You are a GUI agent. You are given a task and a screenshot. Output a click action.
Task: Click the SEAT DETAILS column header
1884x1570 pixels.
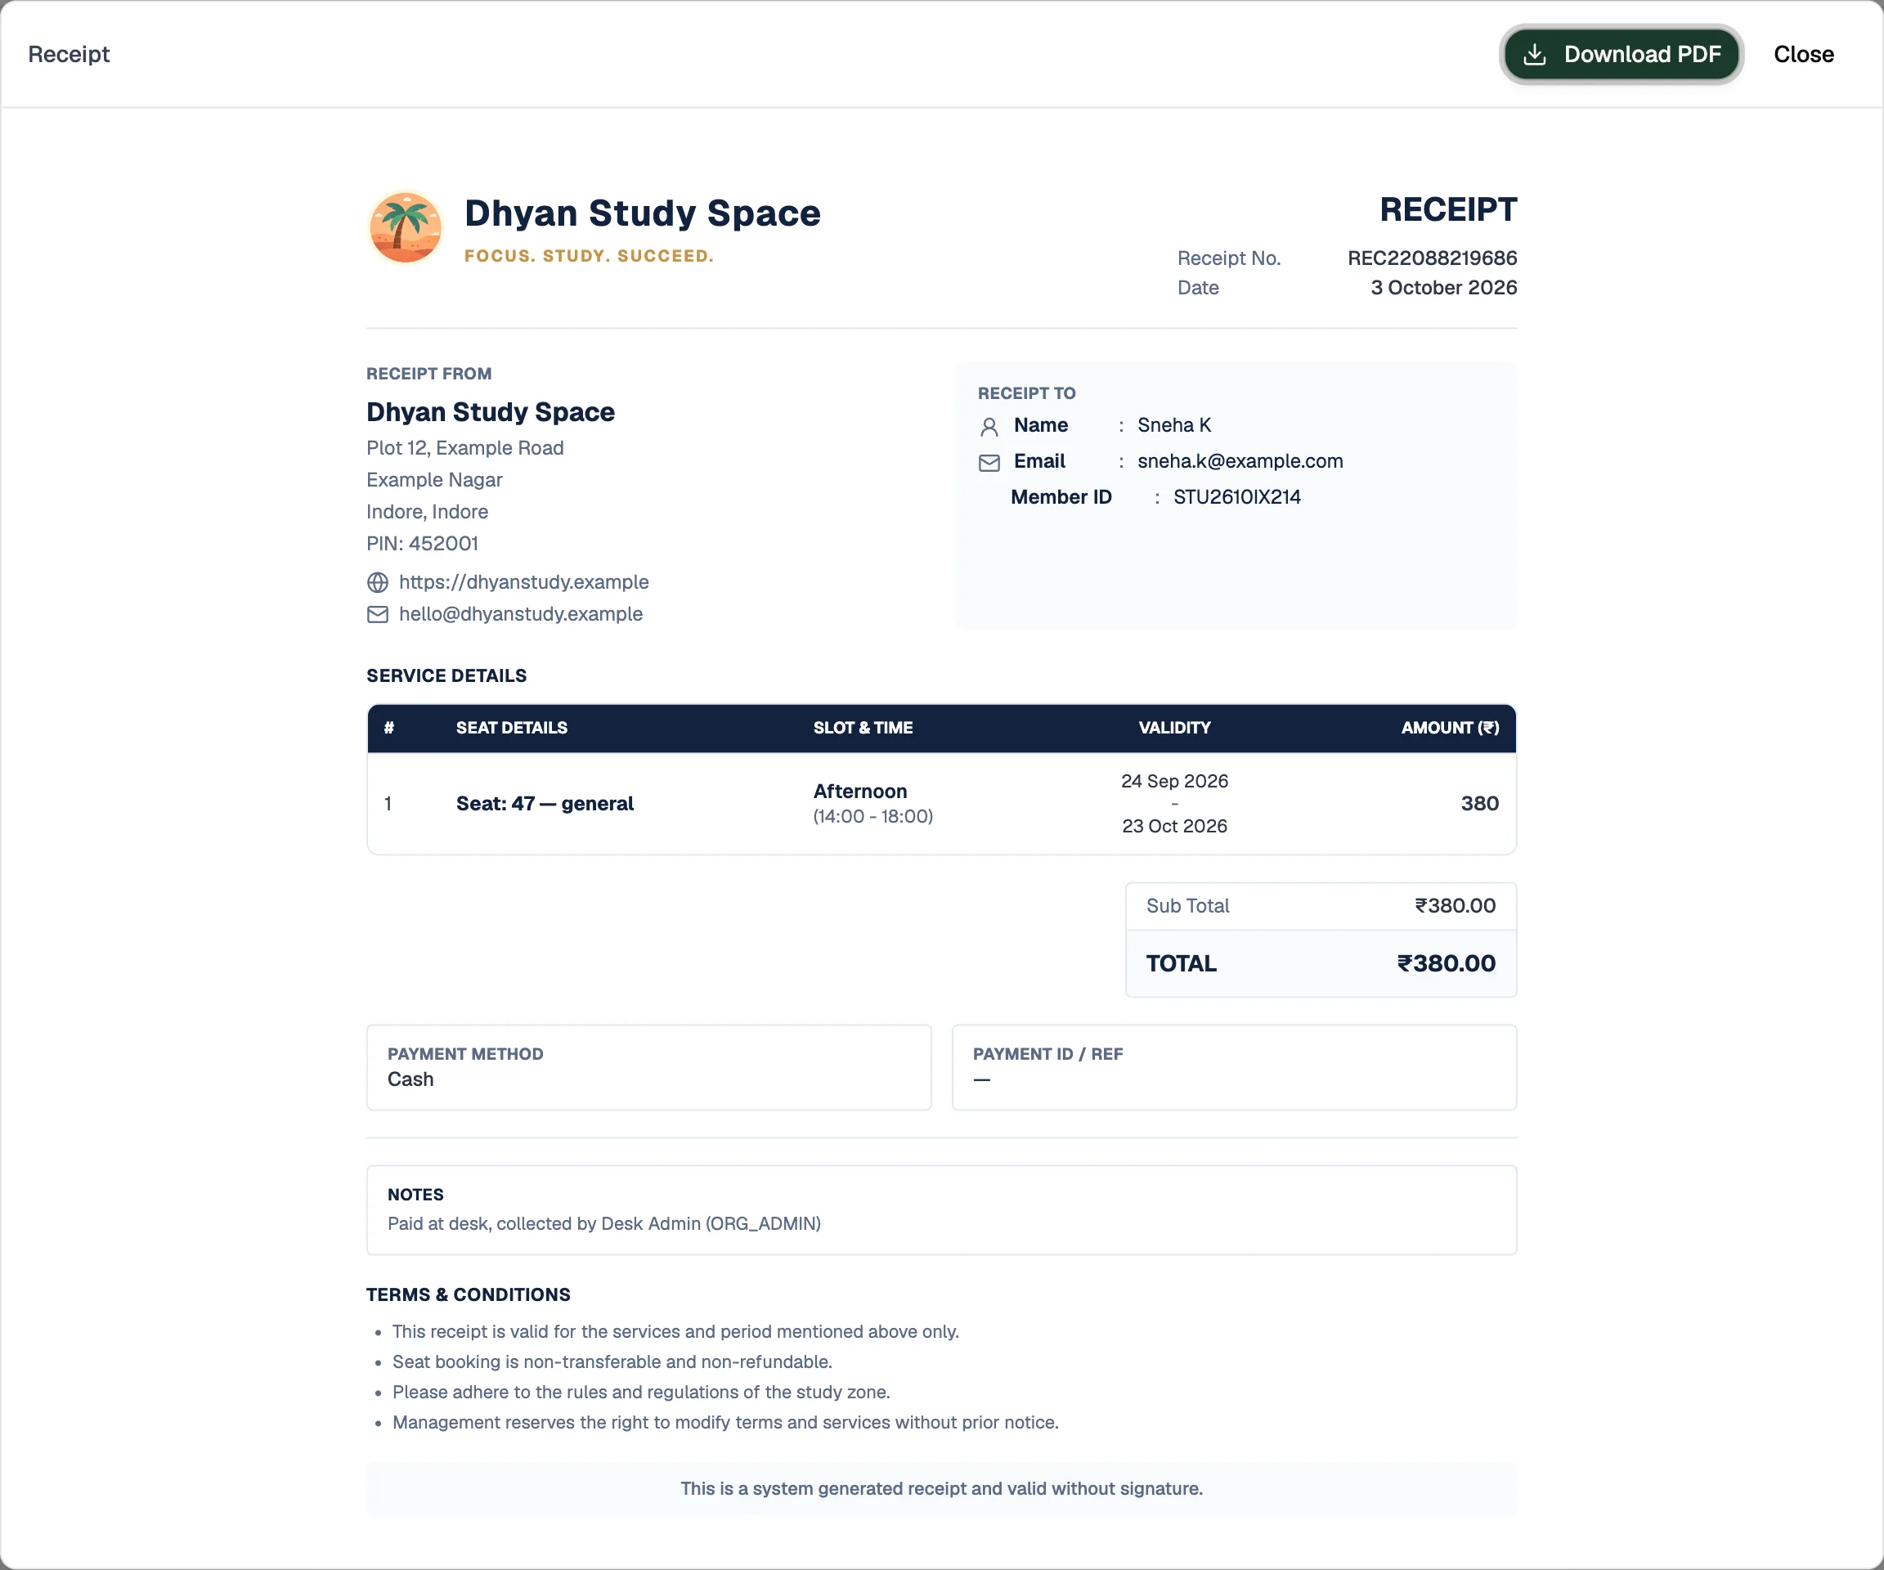pos(511,728)
